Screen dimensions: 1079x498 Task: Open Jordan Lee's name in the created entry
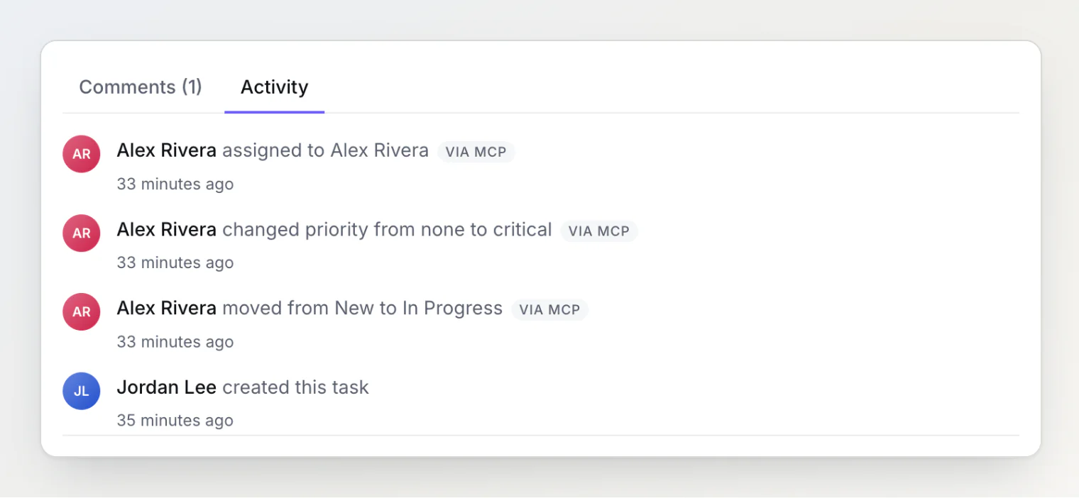pos(167,387)
